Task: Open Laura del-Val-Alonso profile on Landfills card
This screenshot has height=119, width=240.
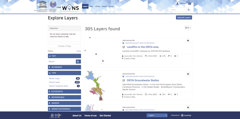Action: point(133,56)
